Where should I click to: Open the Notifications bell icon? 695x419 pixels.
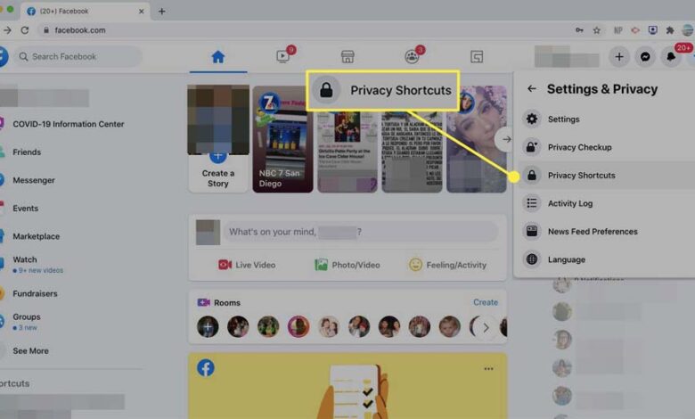(671, 57)
